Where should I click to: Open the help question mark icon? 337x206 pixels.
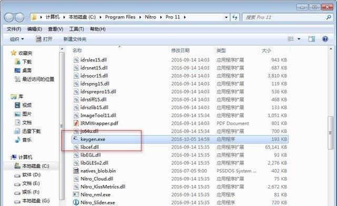(325, 39)
